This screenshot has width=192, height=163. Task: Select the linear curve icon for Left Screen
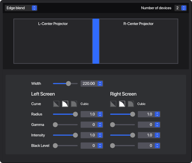pyautogui.click(x=56, y=104)
